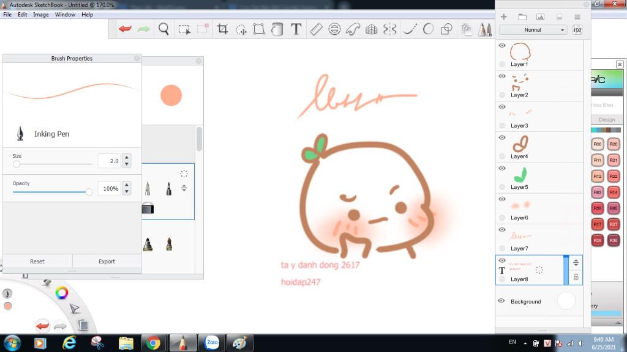Click the green Redo arrow in toolbar
This screenshot has width=627, height=352.
point(143,29)
